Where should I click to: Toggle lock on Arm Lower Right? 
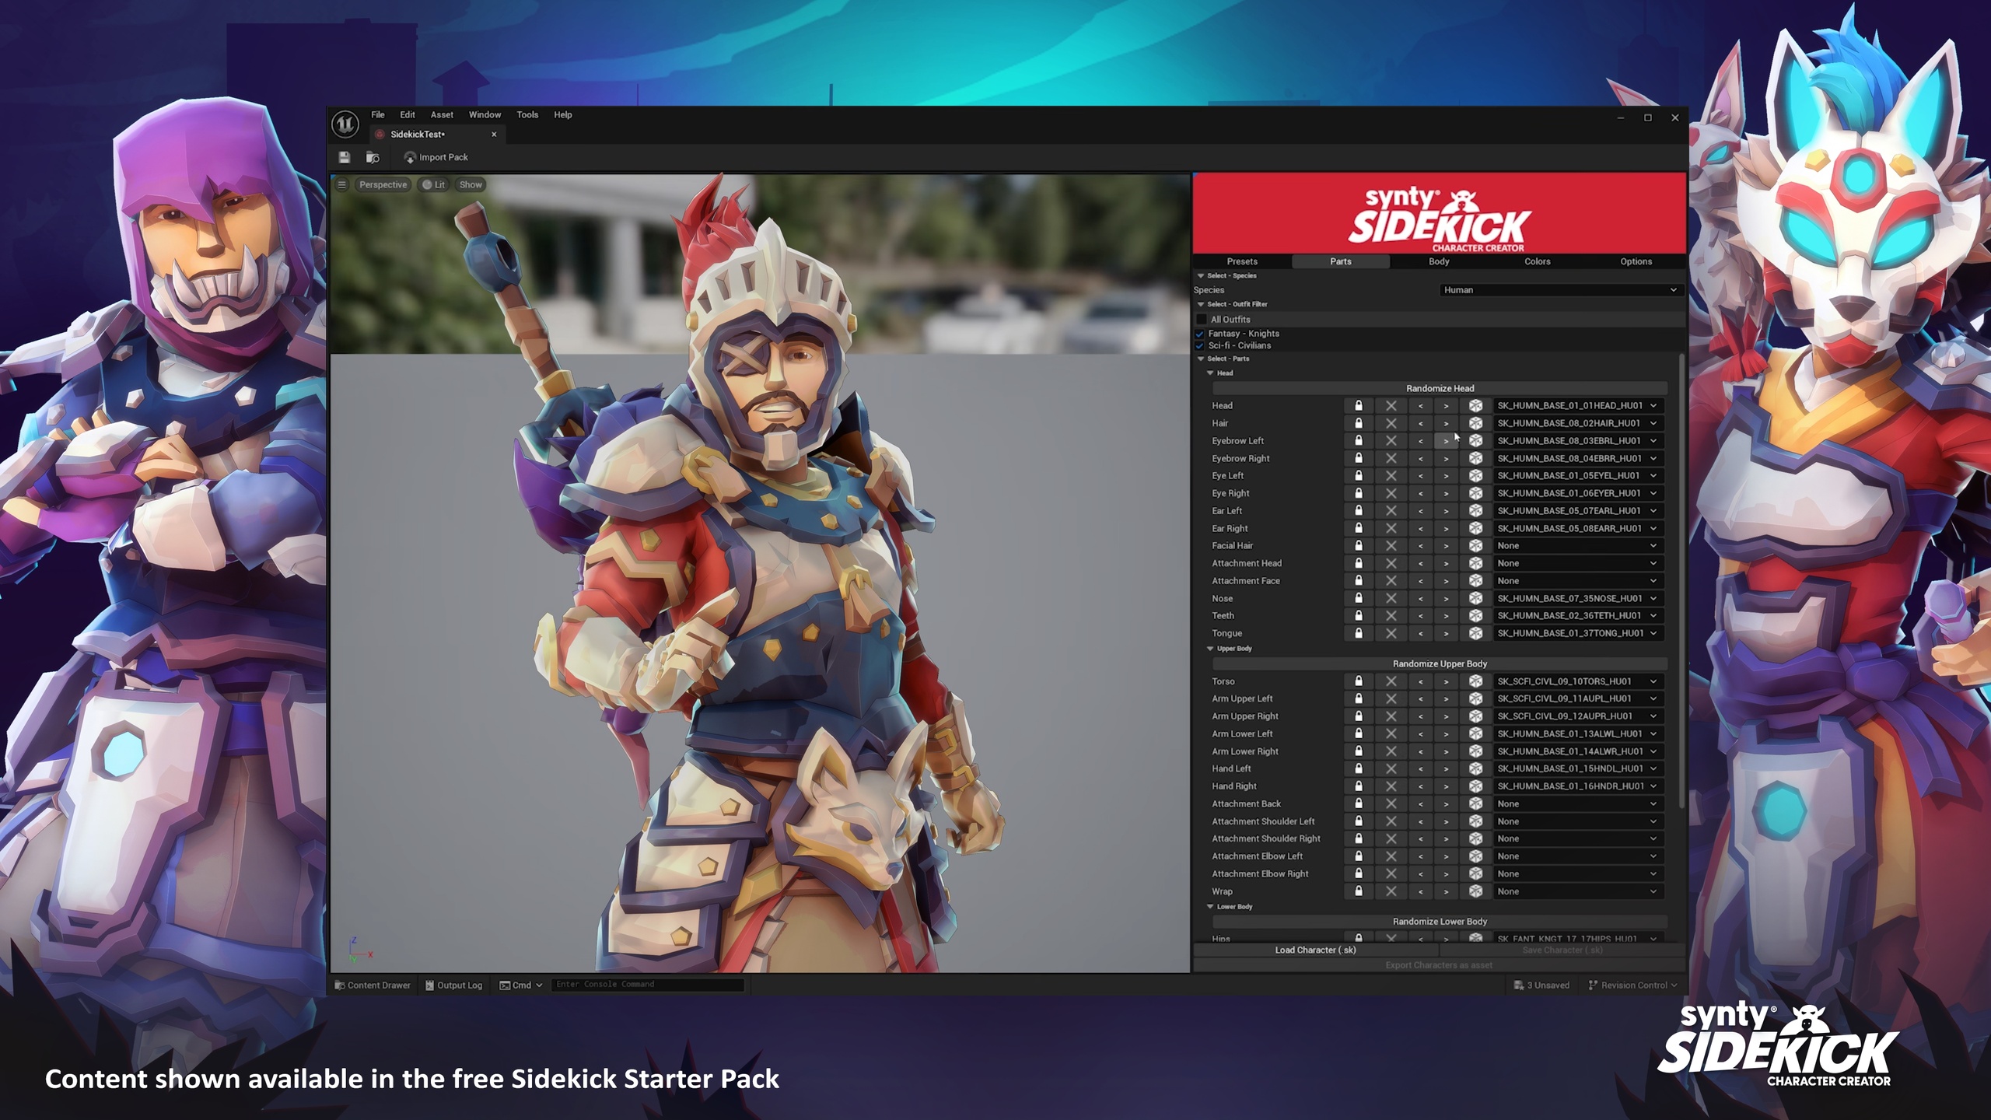(x=1358, y=751)
